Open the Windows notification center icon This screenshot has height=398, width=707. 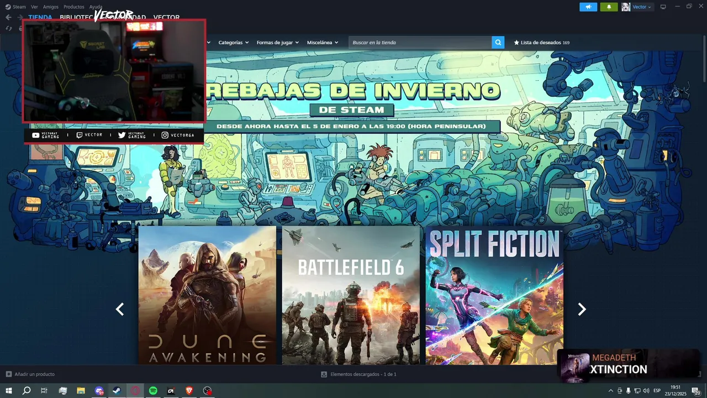[x=696, y=391]
